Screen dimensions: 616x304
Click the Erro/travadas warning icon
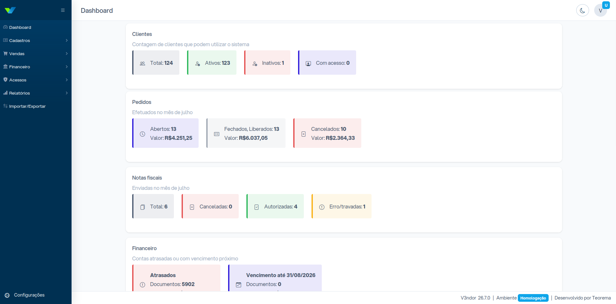[322, 207]
